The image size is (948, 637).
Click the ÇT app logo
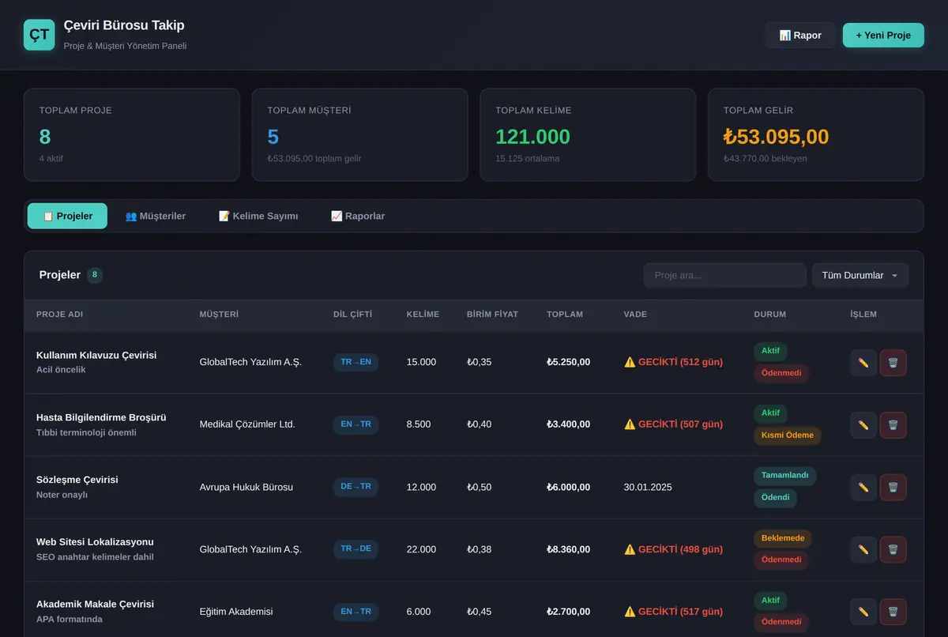(39, 35)
